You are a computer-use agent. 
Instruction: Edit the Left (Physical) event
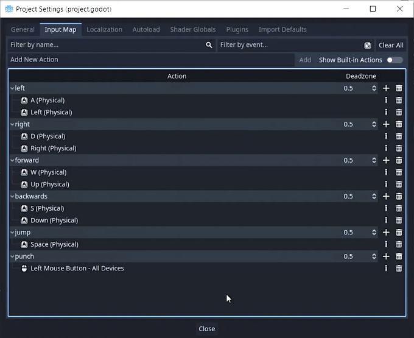pos(386,112)
